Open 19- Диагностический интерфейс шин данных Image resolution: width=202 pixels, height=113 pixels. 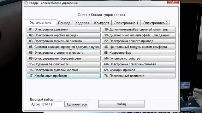coord(139,35)
